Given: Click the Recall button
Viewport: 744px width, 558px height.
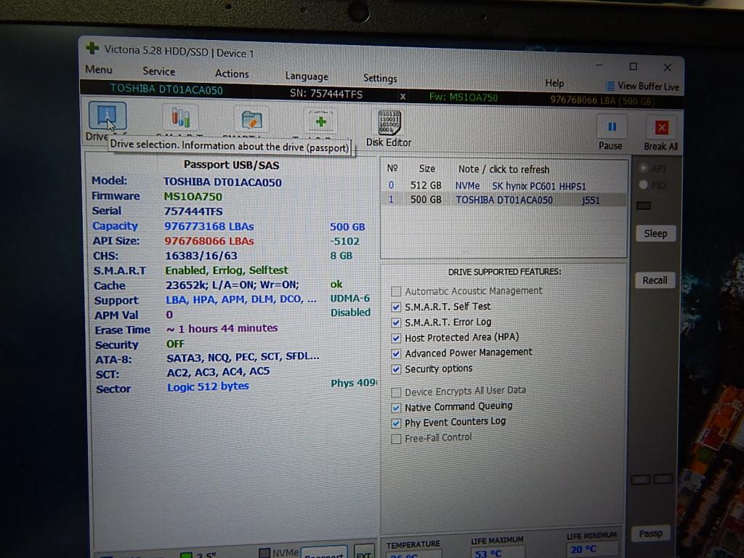Looking at the screenshot, I should click(655, 280).
